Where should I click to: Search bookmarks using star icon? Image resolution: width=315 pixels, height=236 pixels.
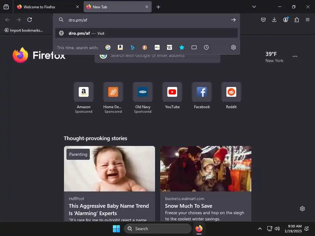pos(182,47)
